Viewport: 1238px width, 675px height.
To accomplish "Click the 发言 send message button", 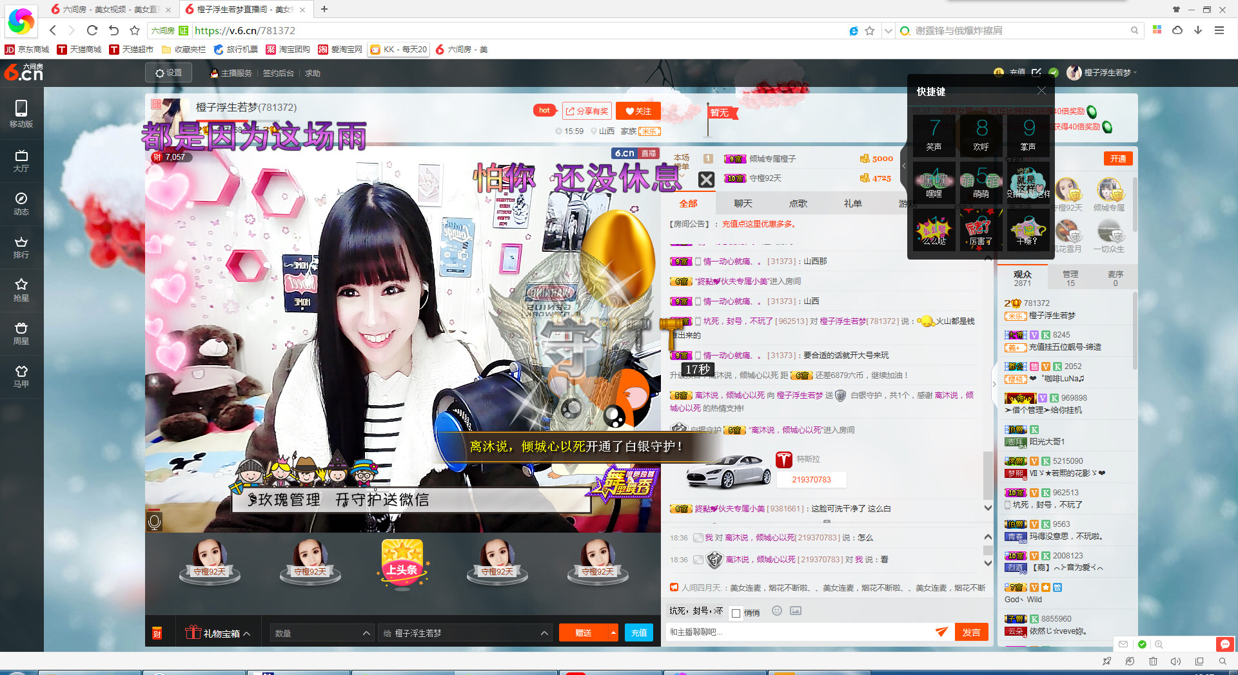I will coord(971,632).
